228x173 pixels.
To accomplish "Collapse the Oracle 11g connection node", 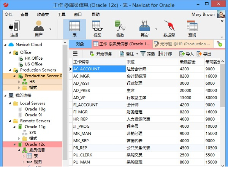I will tap(14, 127).
